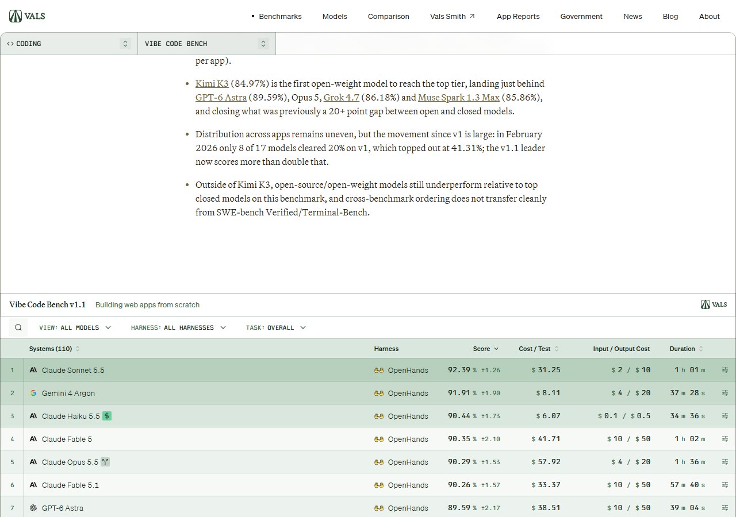
Task: Open the CODING category dropdown
Action: coord(69,44)
